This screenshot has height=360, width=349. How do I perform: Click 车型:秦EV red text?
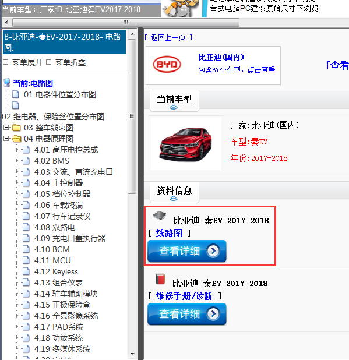tap(249, 142)
